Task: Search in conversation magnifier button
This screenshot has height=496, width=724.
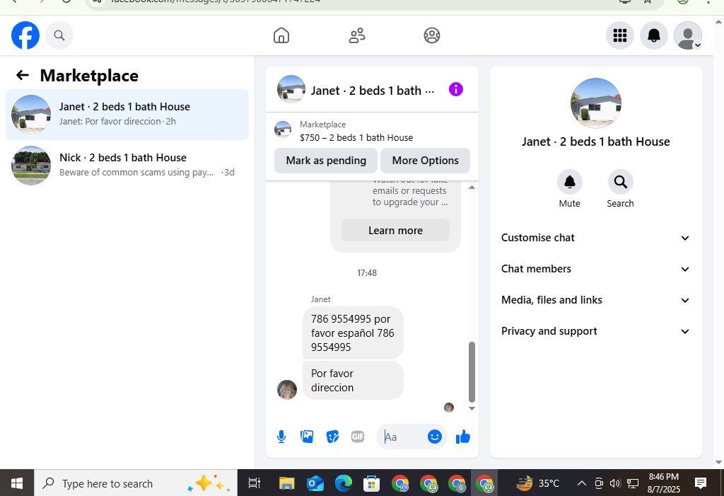Action: click(x=620, y=182)
